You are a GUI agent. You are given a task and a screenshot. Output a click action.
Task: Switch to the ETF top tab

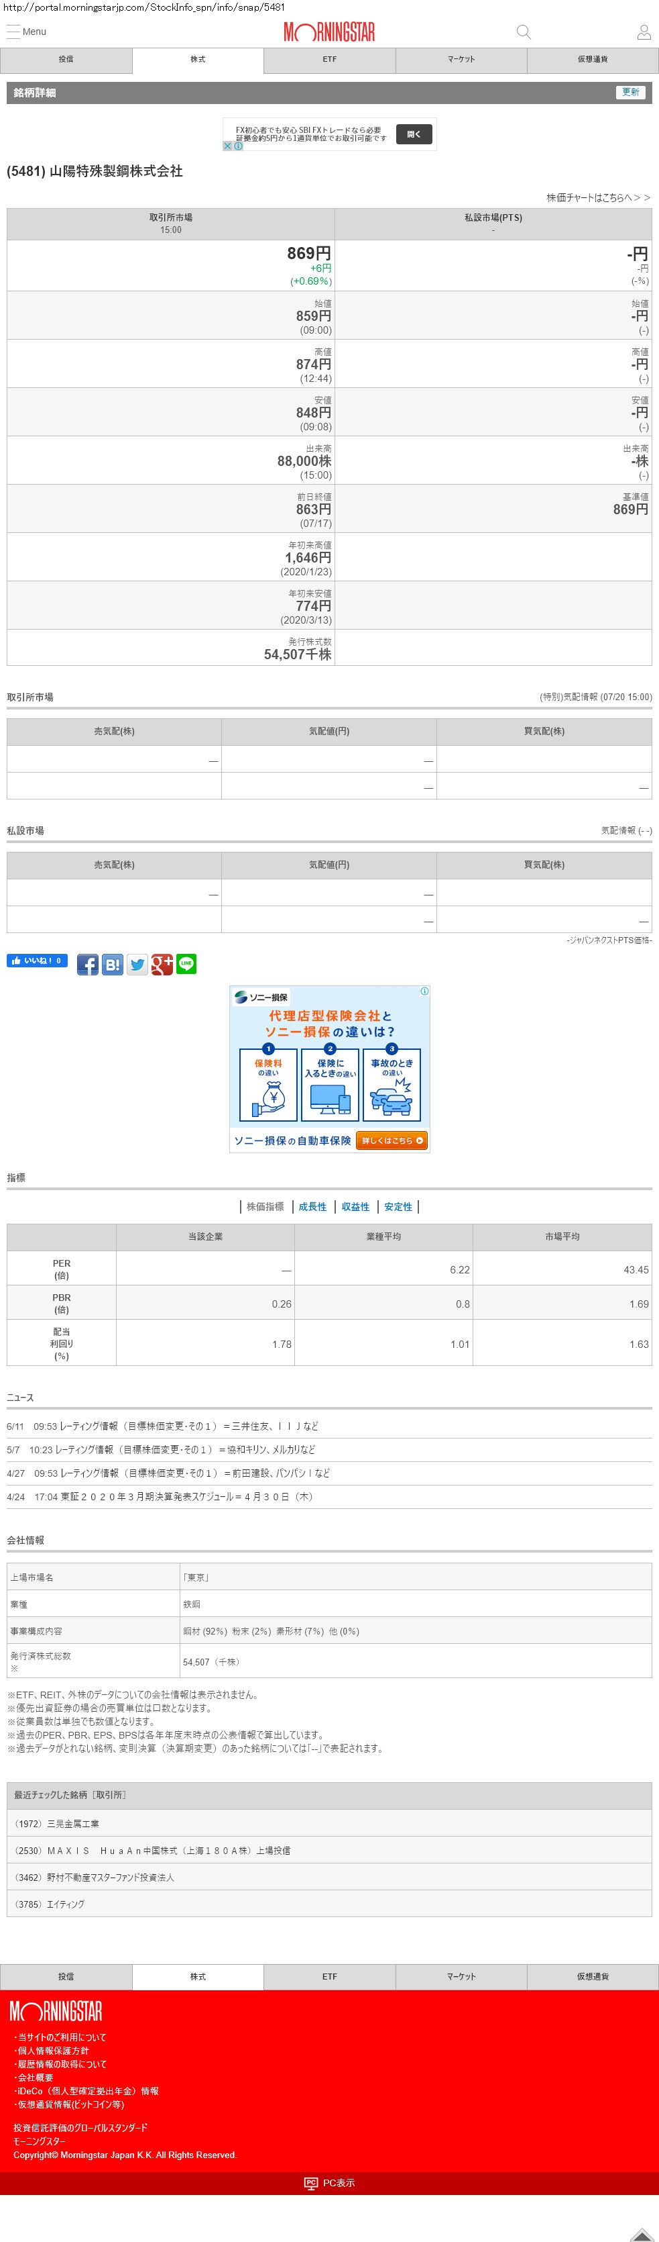tap(330, 60)
